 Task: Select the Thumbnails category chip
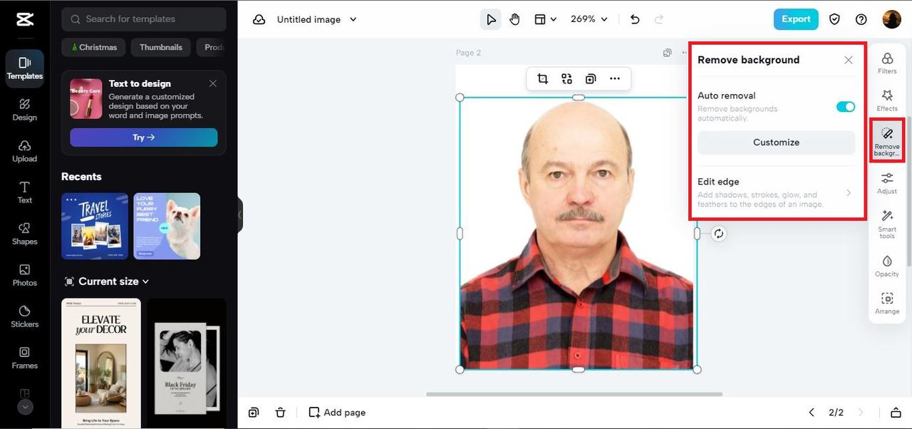(x=161, y=48)
